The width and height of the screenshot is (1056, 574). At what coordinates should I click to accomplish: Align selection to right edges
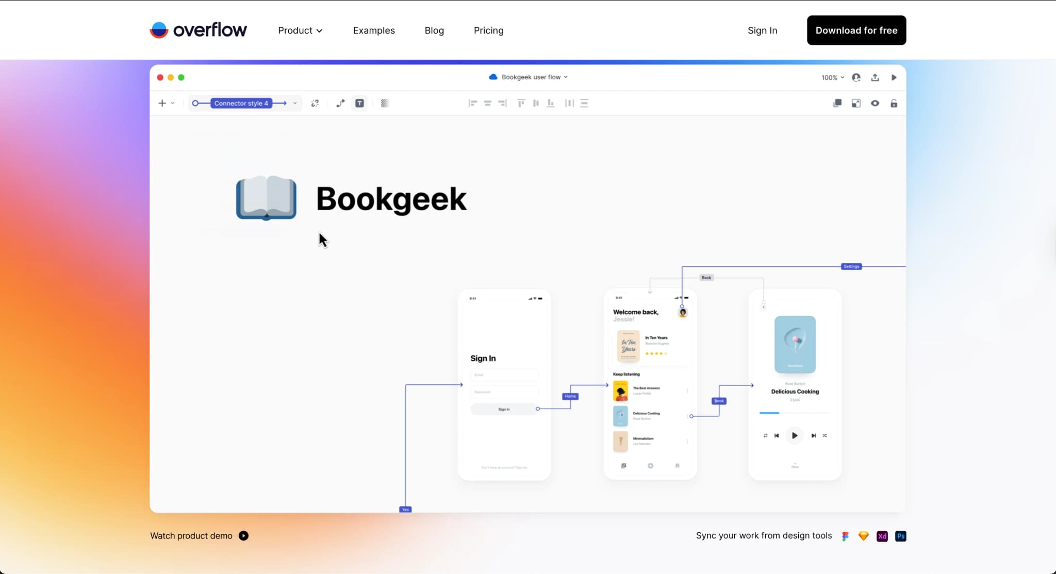(x=502, y=103)
